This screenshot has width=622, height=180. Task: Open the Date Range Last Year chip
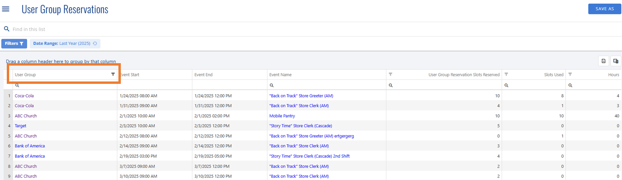pyautogui.click(x=65, y=43)
